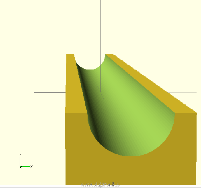This screenshot has height=188, width=201.
Task: Open the www.elektronik.si watermark link
Action: tap(101, 185)
